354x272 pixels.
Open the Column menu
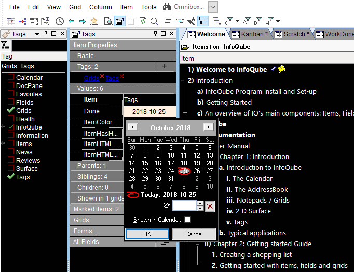pos(101,7)
